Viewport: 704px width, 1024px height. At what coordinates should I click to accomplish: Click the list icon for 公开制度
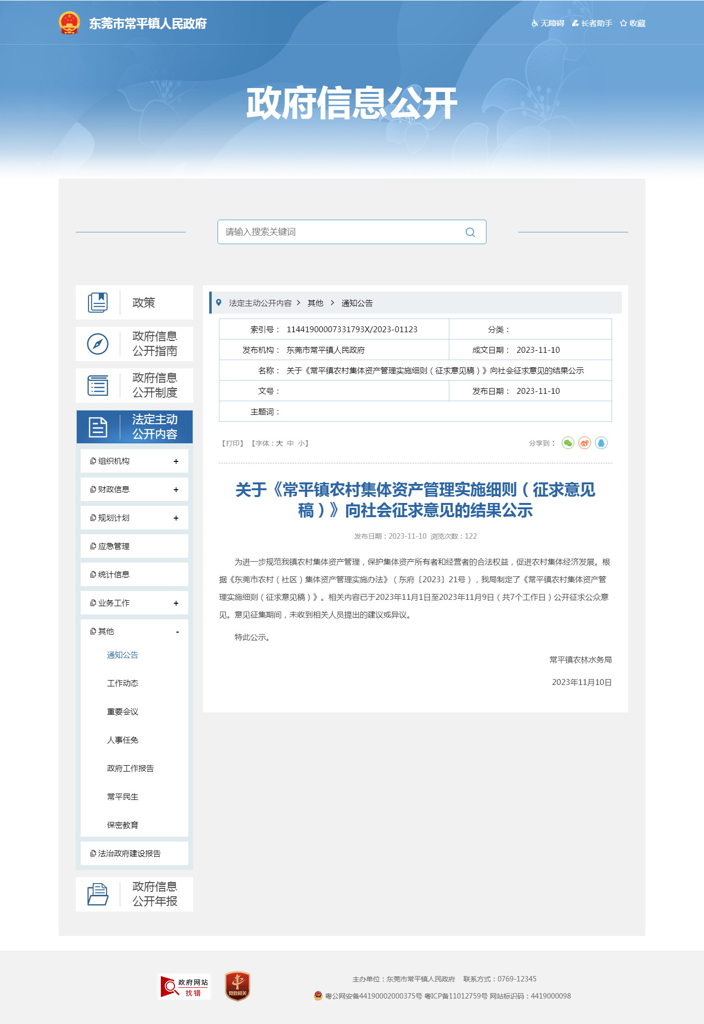coord(98,386)
